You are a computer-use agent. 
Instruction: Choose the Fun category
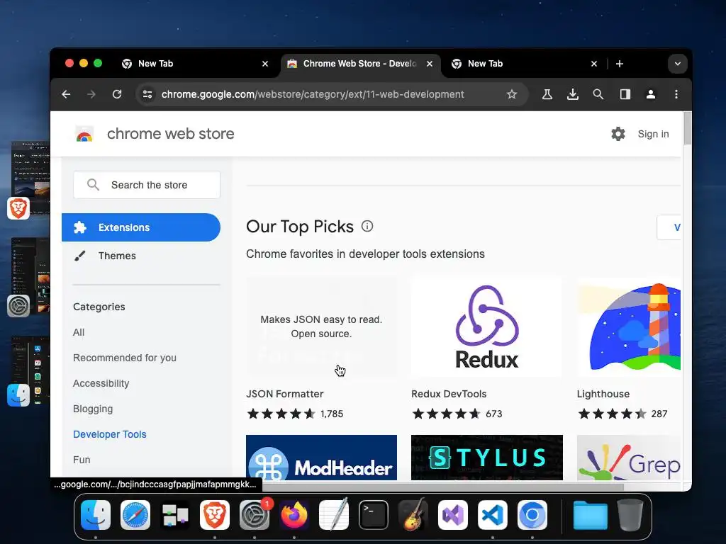82,460
